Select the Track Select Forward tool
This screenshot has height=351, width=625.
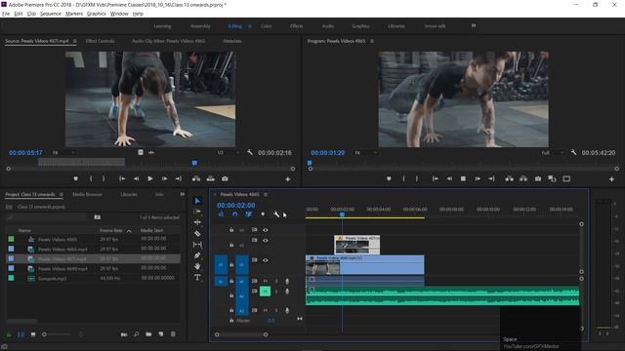(x=197, y=212)
